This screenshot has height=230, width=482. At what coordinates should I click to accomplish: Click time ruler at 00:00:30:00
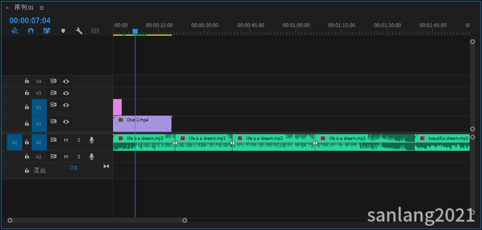tap(205, 25)
